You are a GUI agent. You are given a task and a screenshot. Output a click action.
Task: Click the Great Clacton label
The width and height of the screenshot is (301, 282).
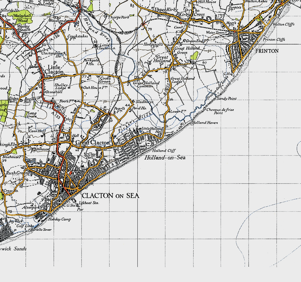(92, 142)
